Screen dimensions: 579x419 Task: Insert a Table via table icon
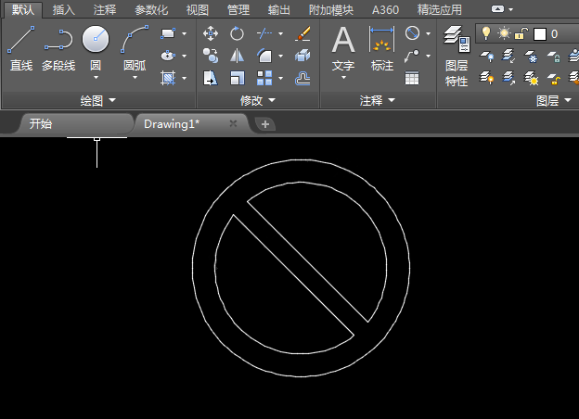(x=412, y=78)
